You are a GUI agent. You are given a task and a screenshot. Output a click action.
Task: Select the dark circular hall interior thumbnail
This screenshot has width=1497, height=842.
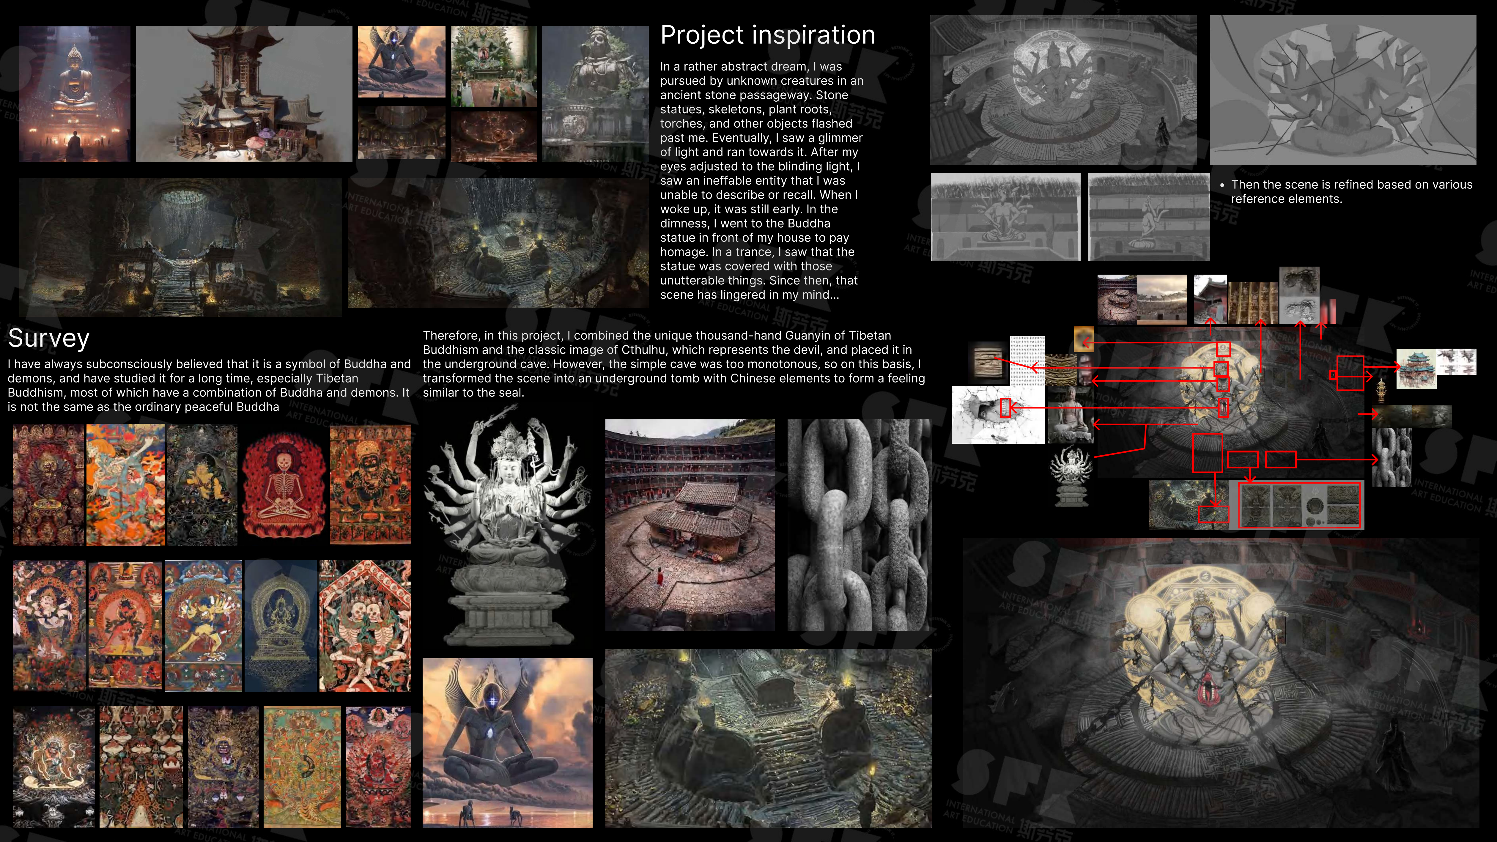click(x=402, y=133)
